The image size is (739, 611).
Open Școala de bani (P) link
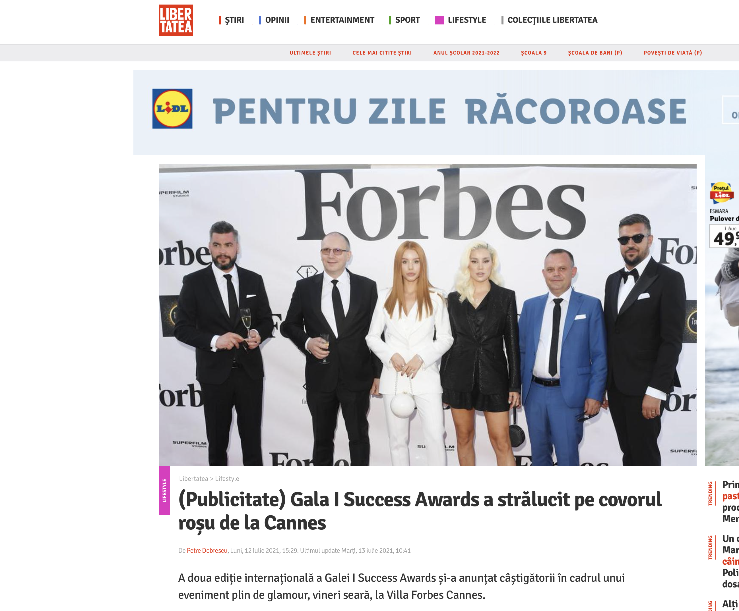(595, 53)
